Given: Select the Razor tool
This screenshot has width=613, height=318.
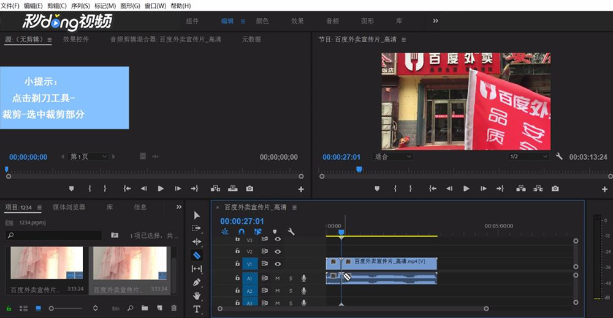Looking at the screenshot, I should tap(197, 256).
